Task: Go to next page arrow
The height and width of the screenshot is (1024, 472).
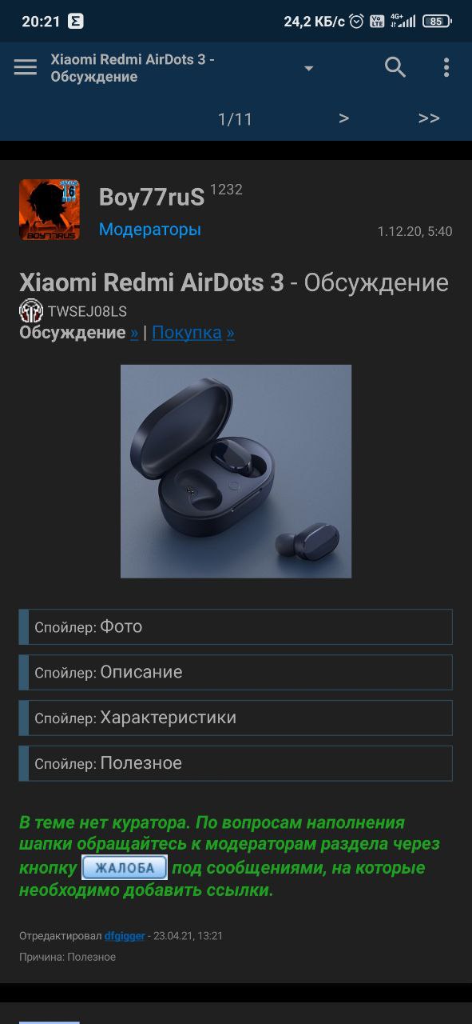Action: 343,118
